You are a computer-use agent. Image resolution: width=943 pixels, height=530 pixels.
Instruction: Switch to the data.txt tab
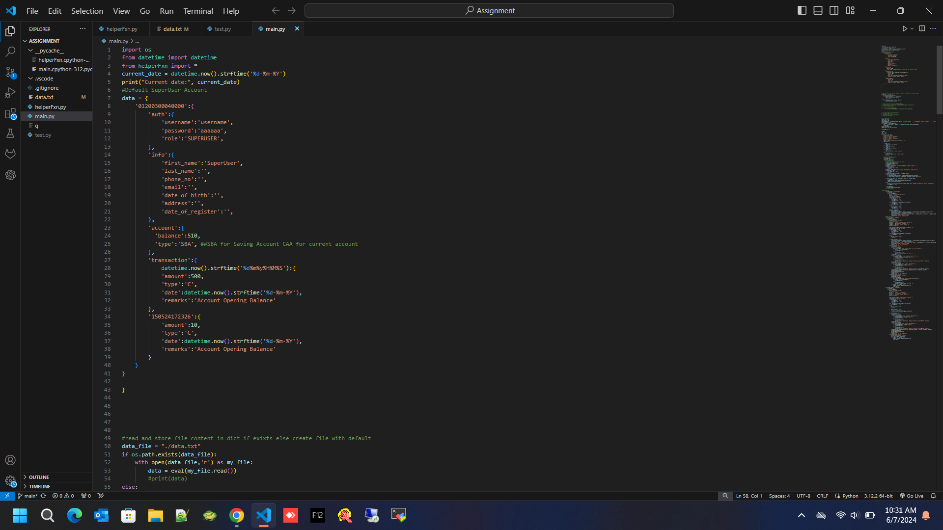coord(175,29)
